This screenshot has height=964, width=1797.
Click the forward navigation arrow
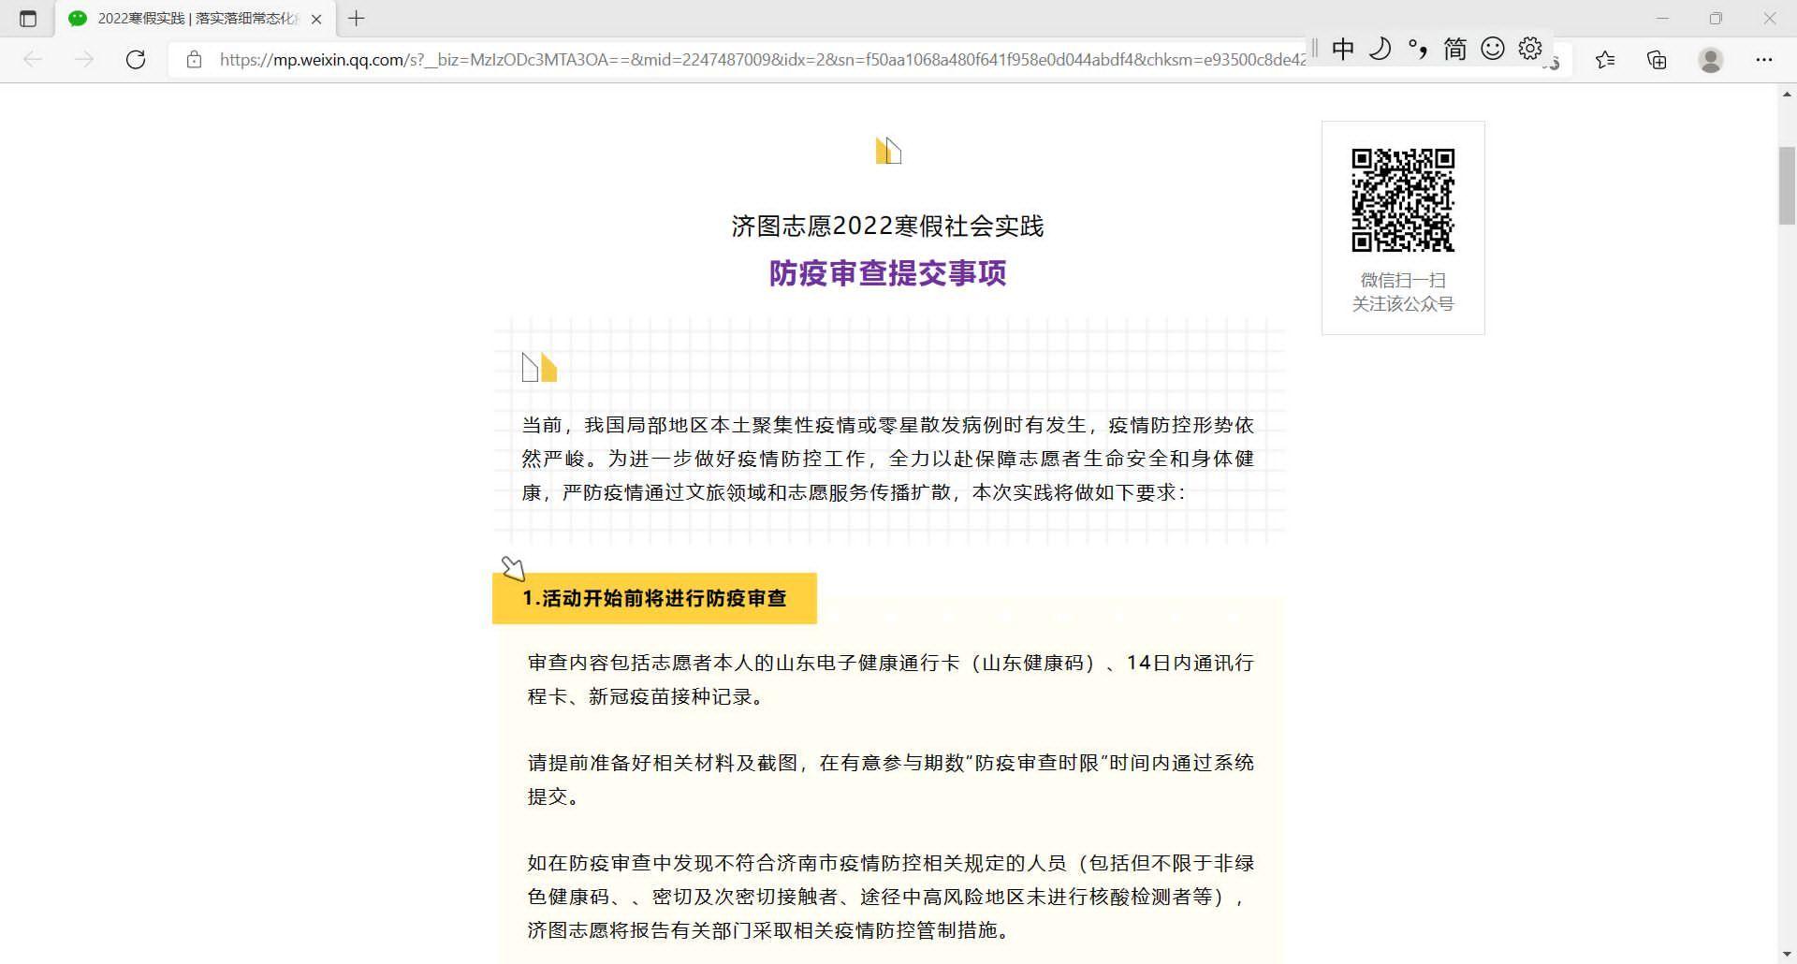click(x=84, y=60)
